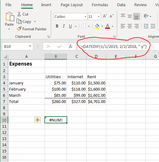Expand the font size dropdown
The width and height of the screenshot is (159, 162).
click(x=99, y=16)
